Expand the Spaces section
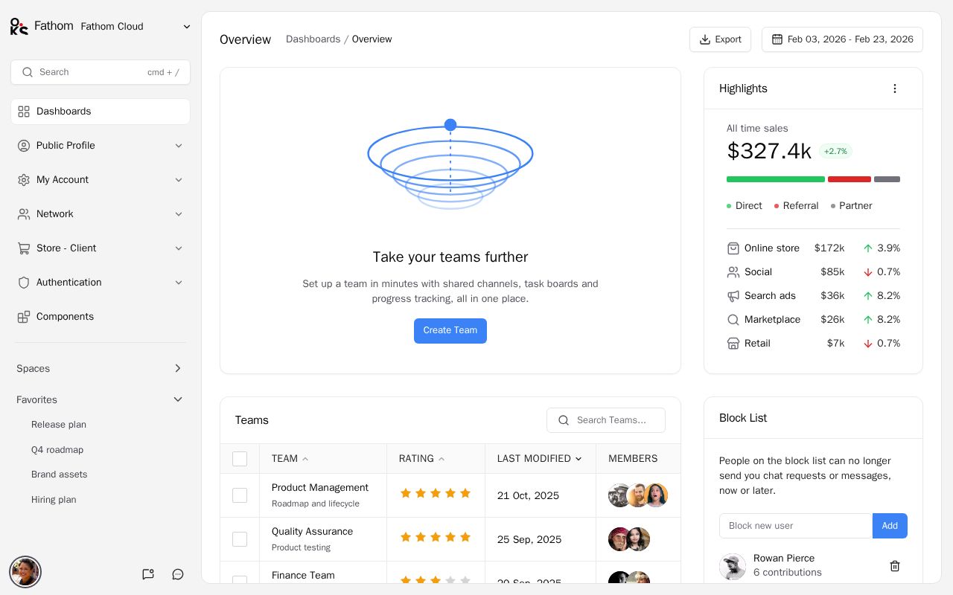953x595 pixels. [101, 369]
